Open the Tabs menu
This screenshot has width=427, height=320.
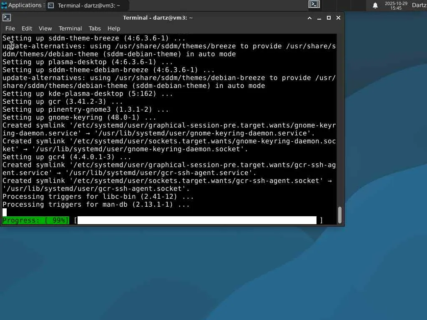(x=95, y=28)
